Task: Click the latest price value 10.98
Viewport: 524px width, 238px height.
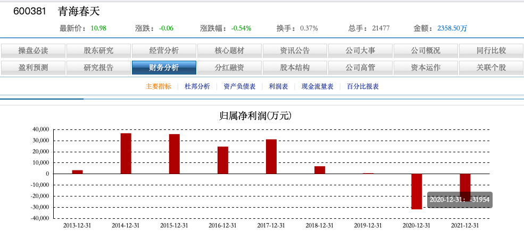Action: point(98,28)
